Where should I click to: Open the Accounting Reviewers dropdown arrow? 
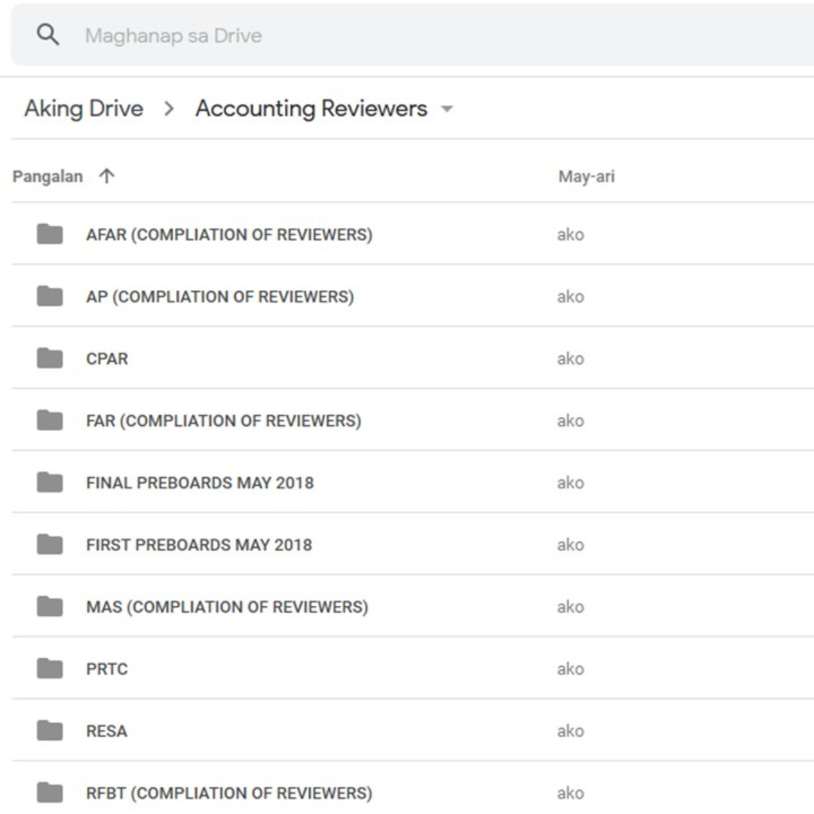(x=447, y=109)
